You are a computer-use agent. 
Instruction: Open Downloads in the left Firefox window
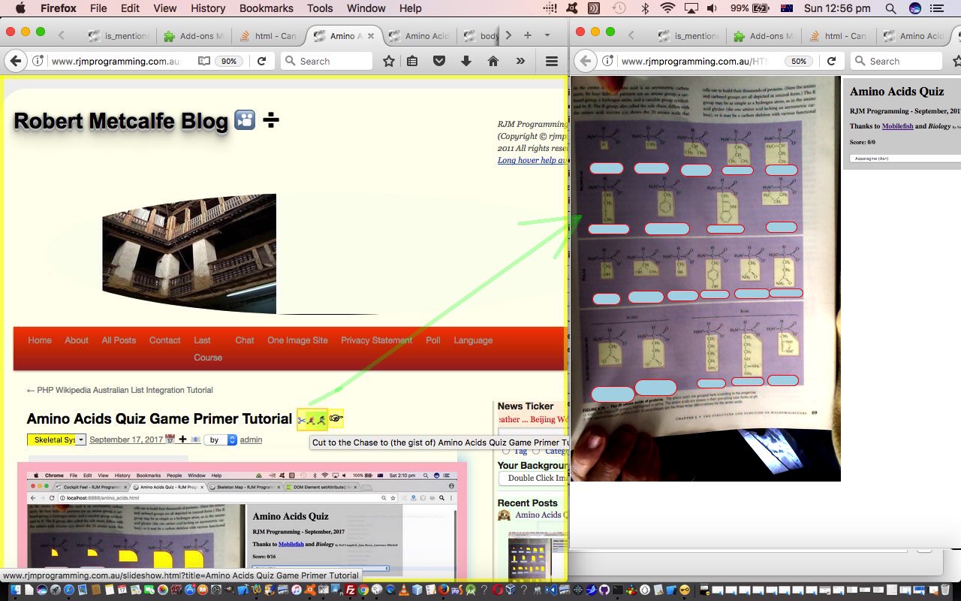(466, 62)
